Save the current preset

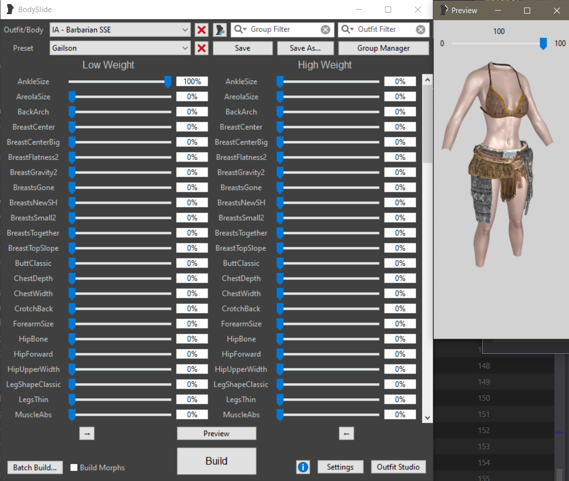[242, 48]
